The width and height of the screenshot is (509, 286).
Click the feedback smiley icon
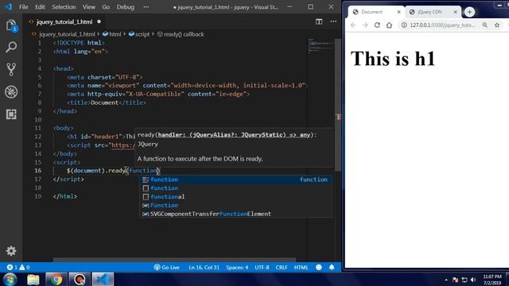click(x=319, y=267)
